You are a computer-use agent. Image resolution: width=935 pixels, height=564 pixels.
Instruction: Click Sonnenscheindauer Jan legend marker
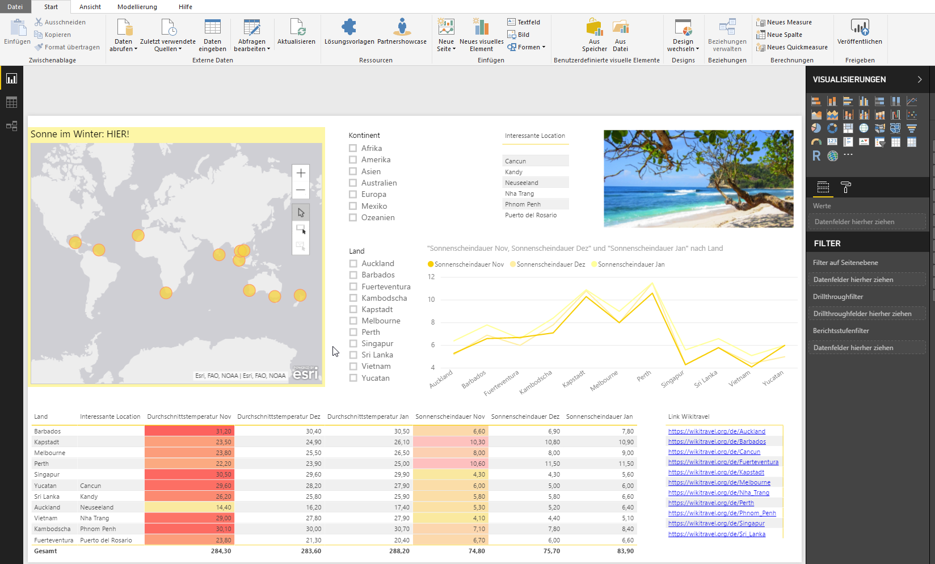594,264
